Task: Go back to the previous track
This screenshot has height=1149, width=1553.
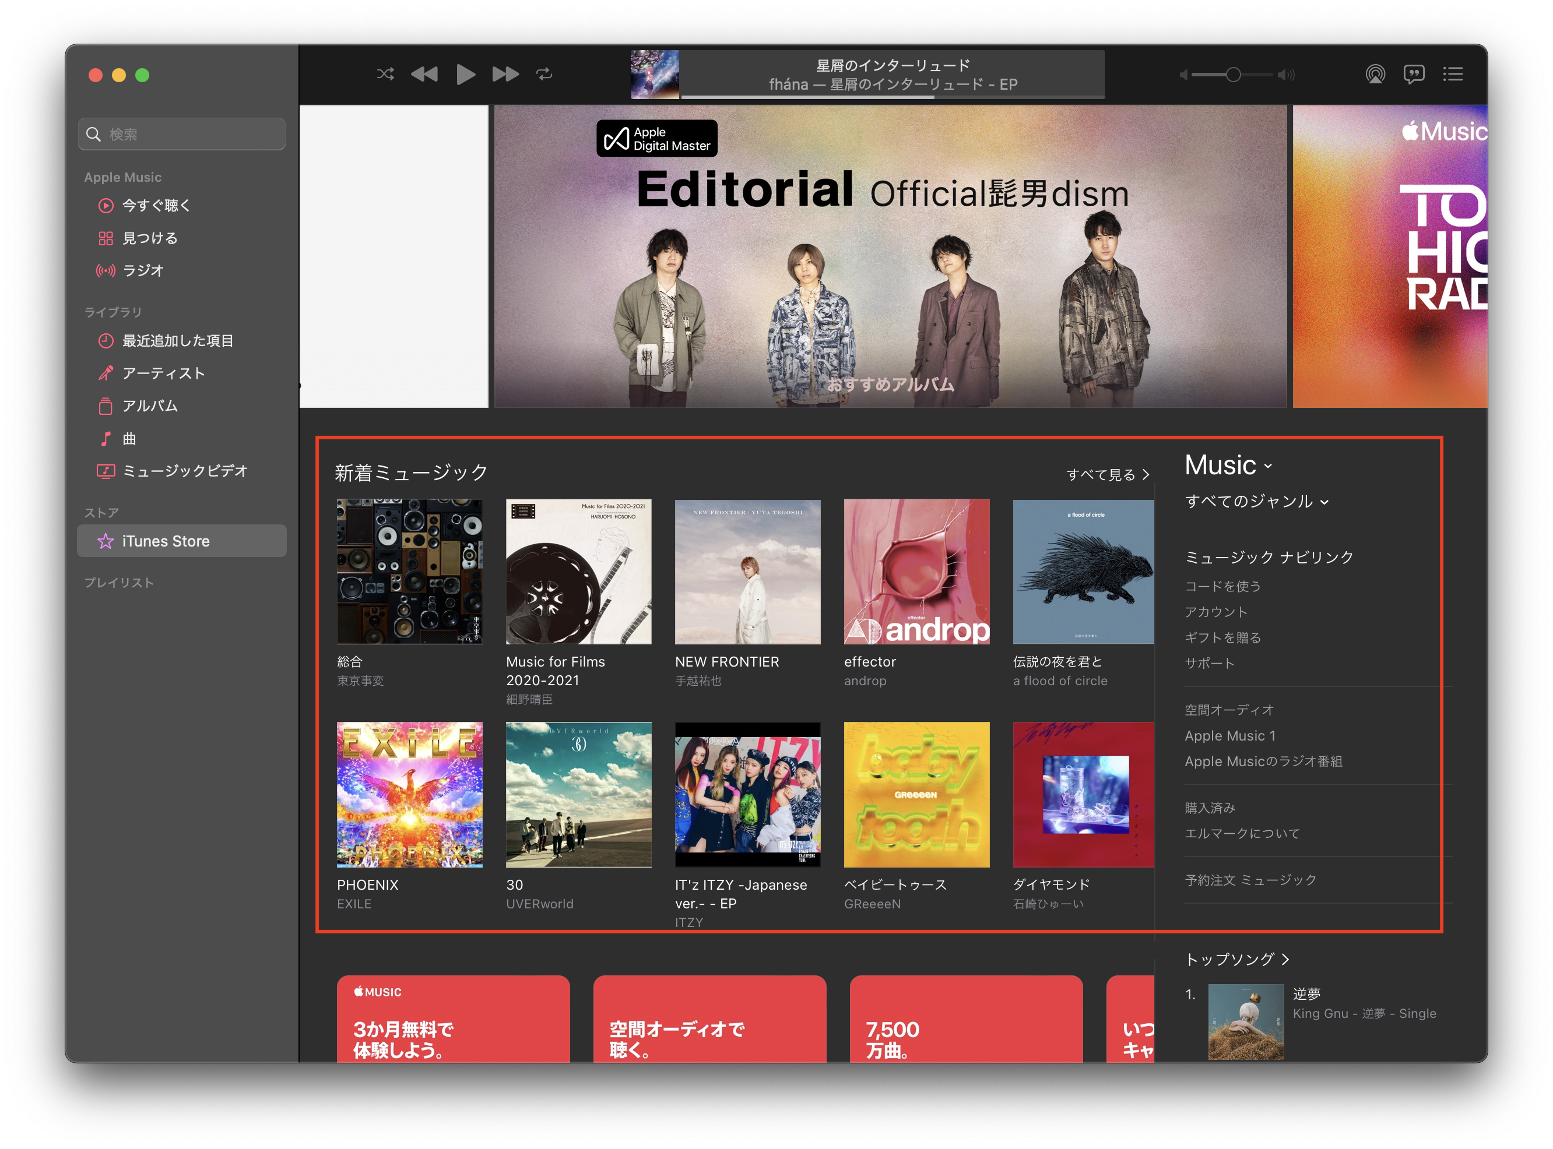Action: click(x=424, y=74)
